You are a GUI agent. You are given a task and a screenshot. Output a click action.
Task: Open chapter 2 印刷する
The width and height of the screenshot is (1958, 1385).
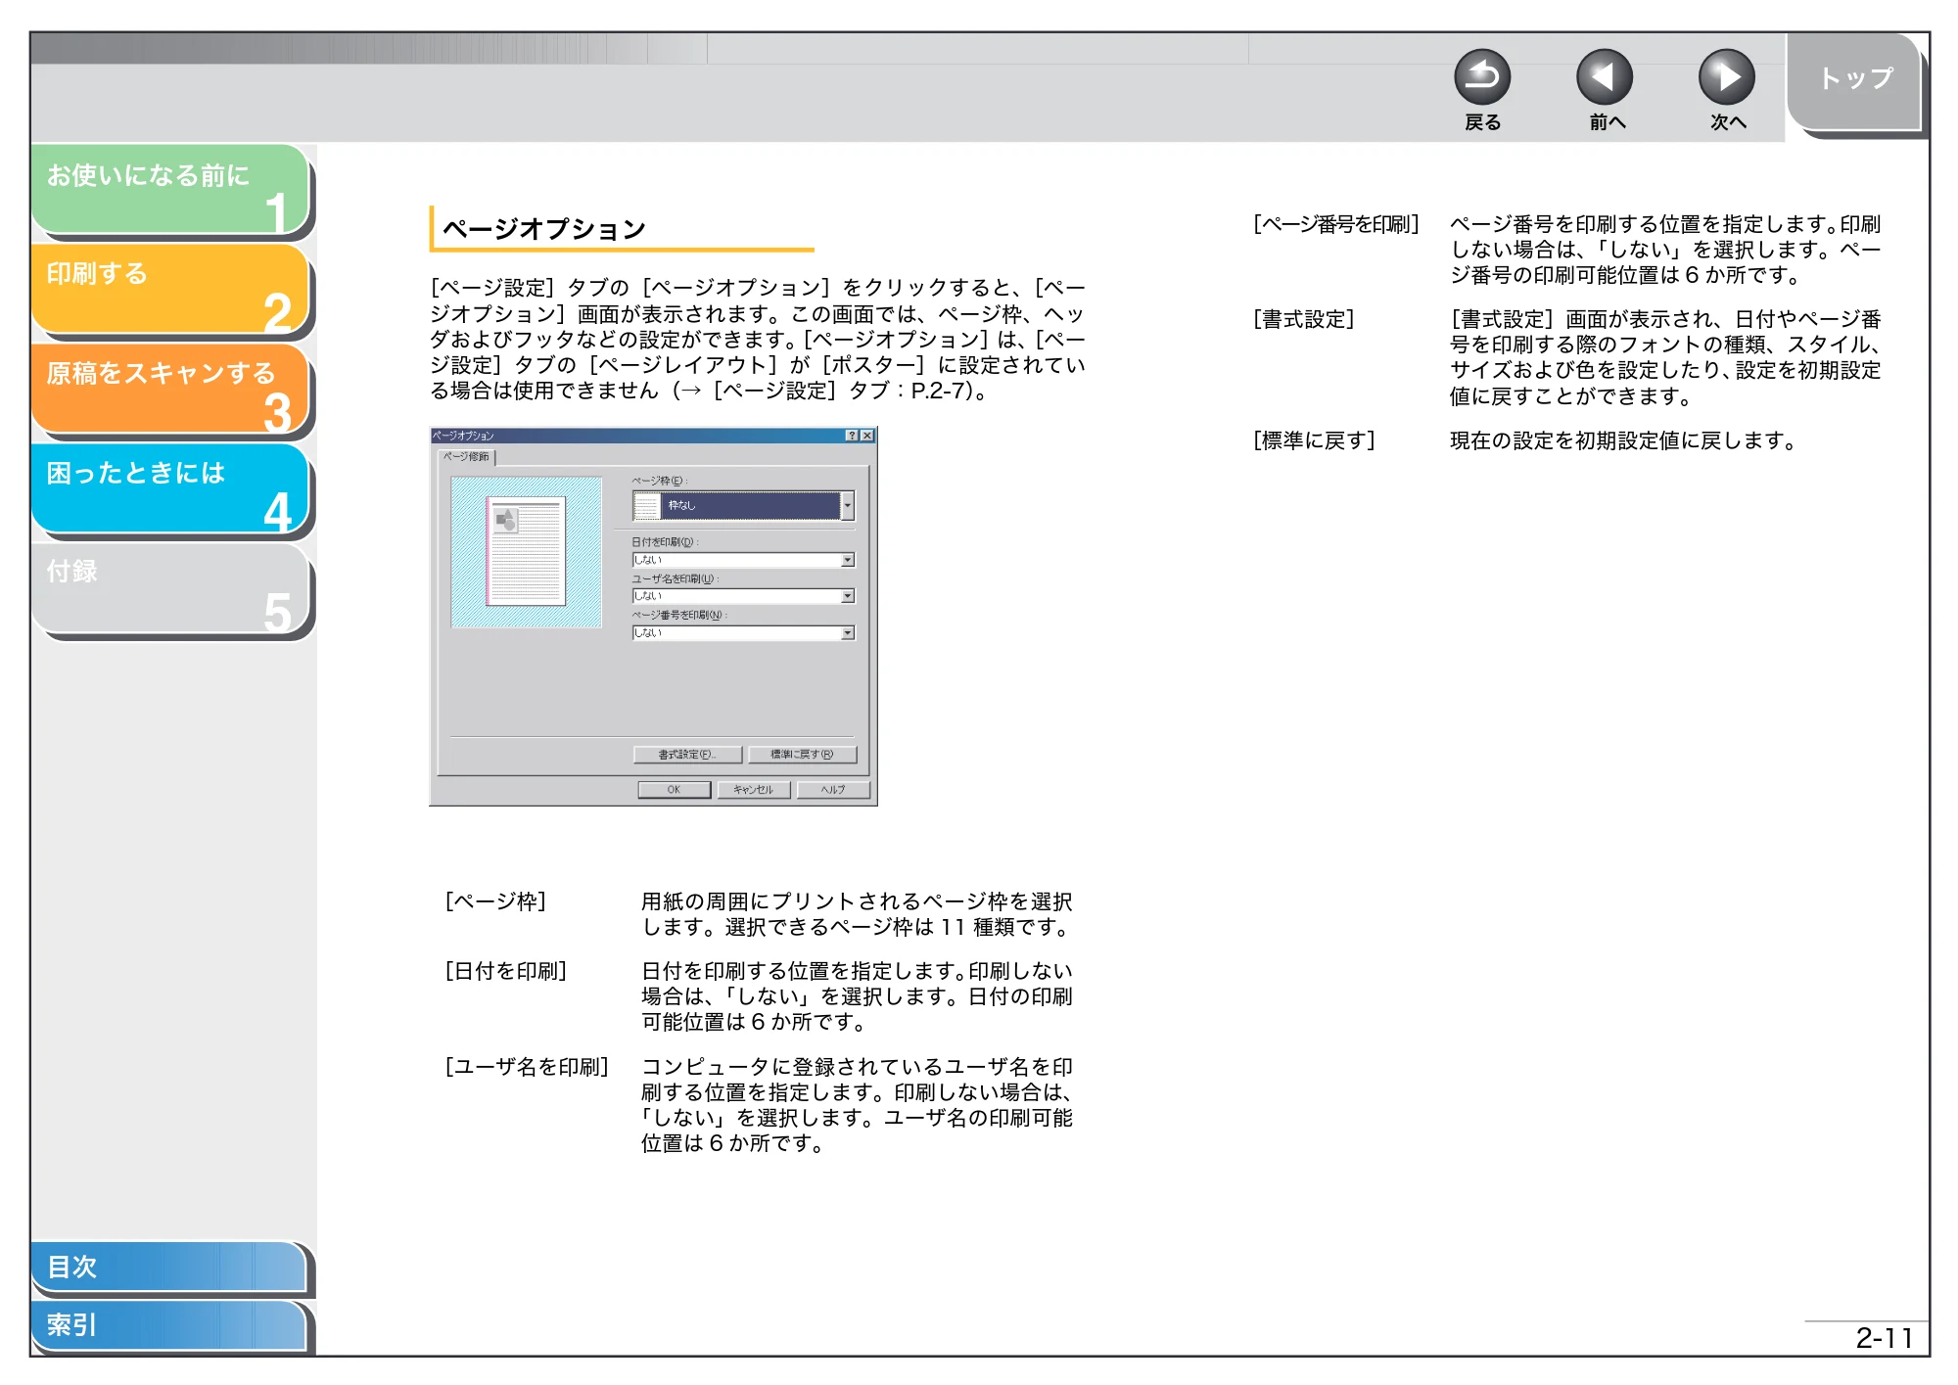170,290
